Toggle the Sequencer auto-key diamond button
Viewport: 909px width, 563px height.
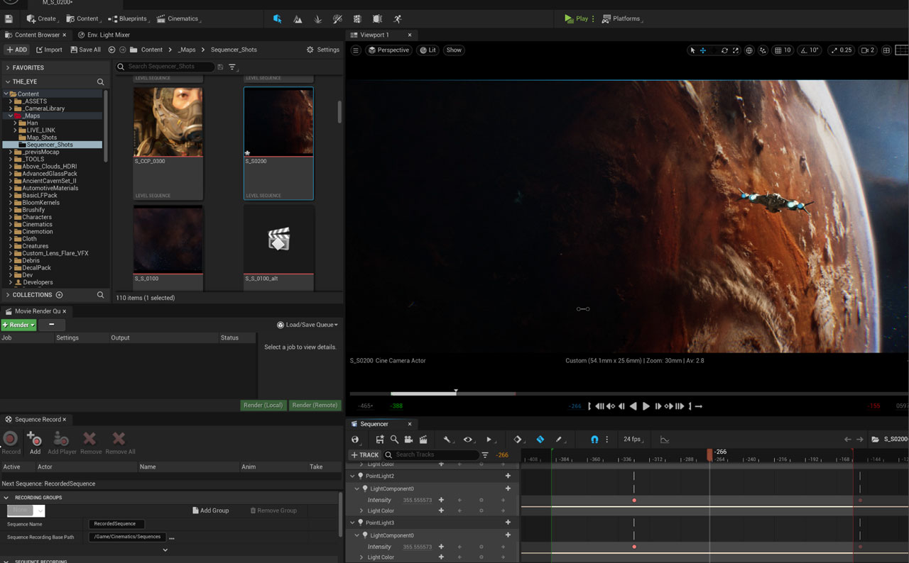[540, 440]
